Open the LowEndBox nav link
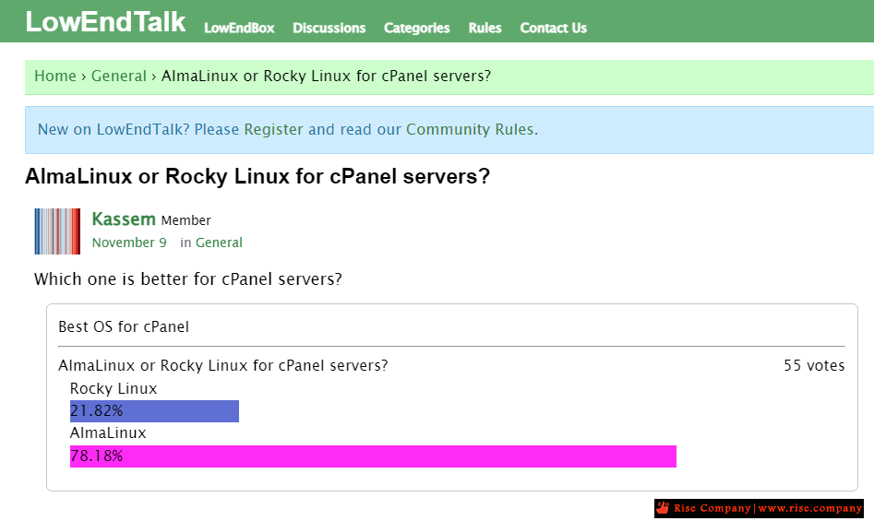874x521 pixels. (x=239, y=28)
